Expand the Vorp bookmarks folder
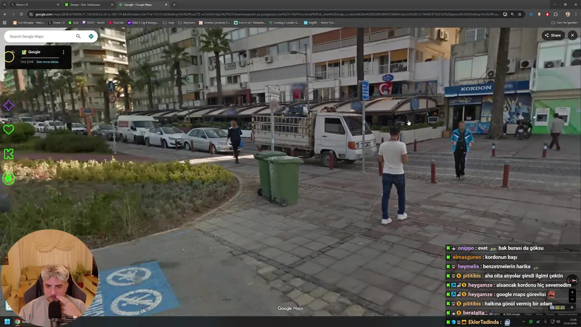 tap(168, 22)
